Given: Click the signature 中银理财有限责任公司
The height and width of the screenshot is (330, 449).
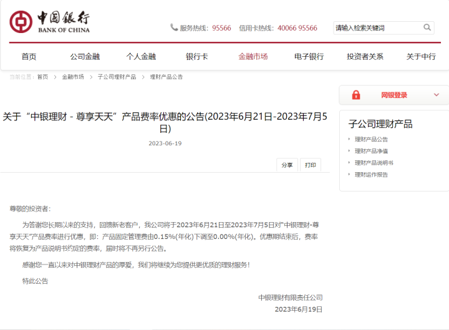Looking at the screenshot, I should [291, 298].
